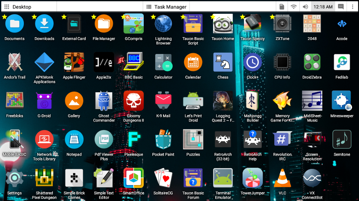The image size is (359, 201).
Task: Open Mobile BASIC app
Action: click(15, 139)
